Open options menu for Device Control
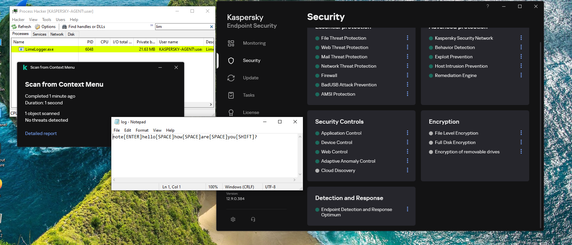The height and width of the screenshot is (245, 572). click(408, 142)
